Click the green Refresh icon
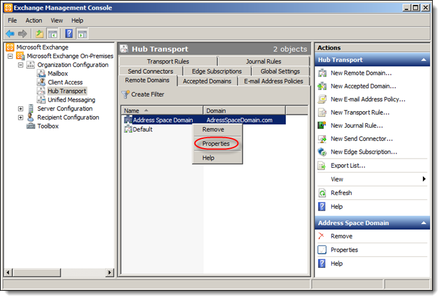The image size is (442, 300). (322, 193)
